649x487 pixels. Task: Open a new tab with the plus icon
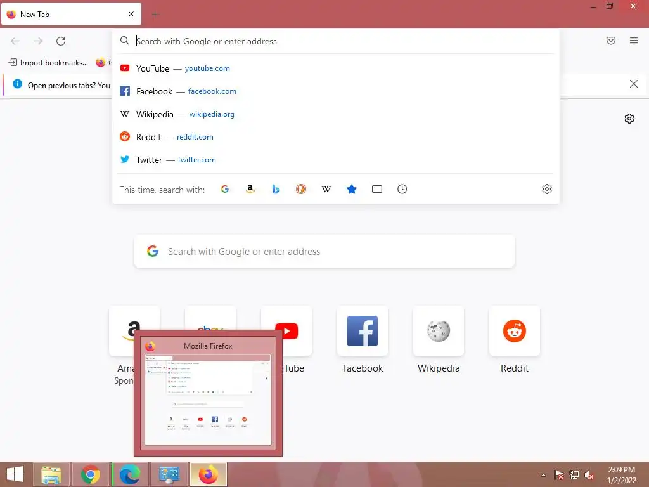[x=155, y=15]
